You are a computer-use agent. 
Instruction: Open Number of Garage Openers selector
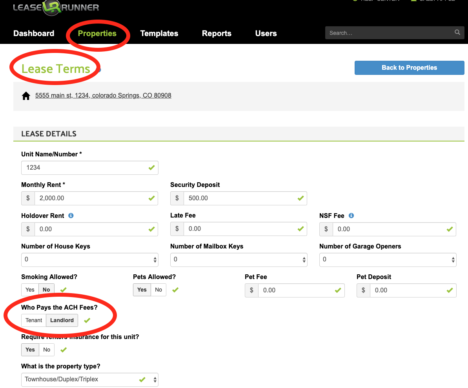pyautogui.click(x=388, y=259)
